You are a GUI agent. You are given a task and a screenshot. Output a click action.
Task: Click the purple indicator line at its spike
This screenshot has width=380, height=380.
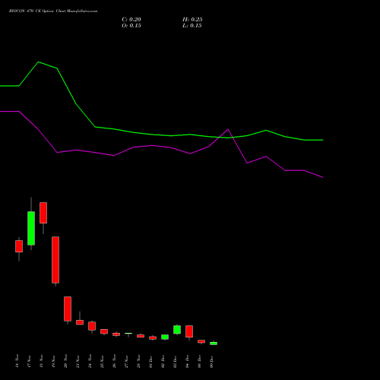228,129
